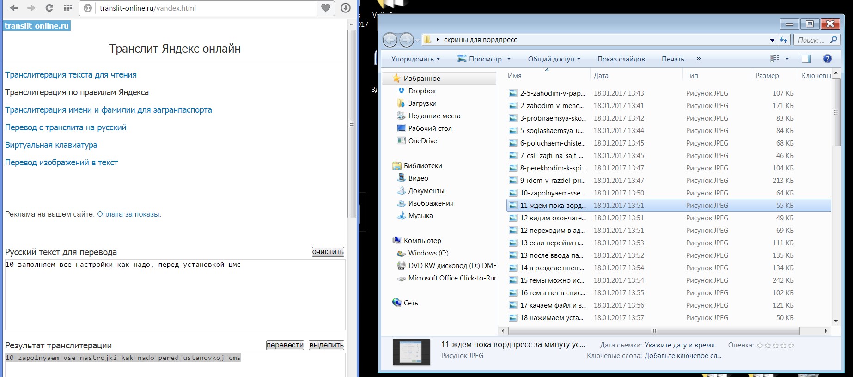Viewport: 853px width, 377px height.
Task: Open Explorer help question mark icon
Action: [x=828, y=59]
